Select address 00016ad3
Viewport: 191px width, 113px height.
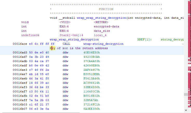tap(20, 52)
